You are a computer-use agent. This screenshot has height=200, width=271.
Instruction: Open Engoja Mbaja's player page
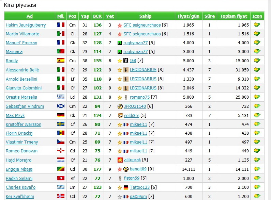(x=19, y=169)
